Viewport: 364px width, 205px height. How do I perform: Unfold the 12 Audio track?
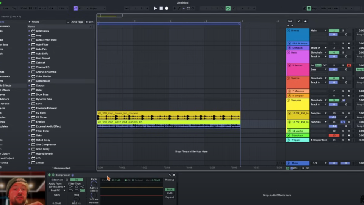(289, 131)
